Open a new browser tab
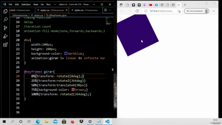 click(x=185, y=5)
